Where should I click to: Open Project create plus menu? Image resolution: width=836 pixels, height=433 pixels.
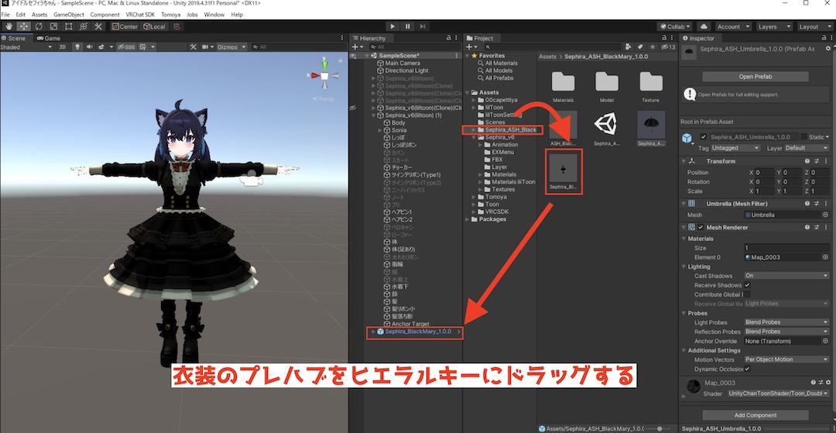coord(471,47)
